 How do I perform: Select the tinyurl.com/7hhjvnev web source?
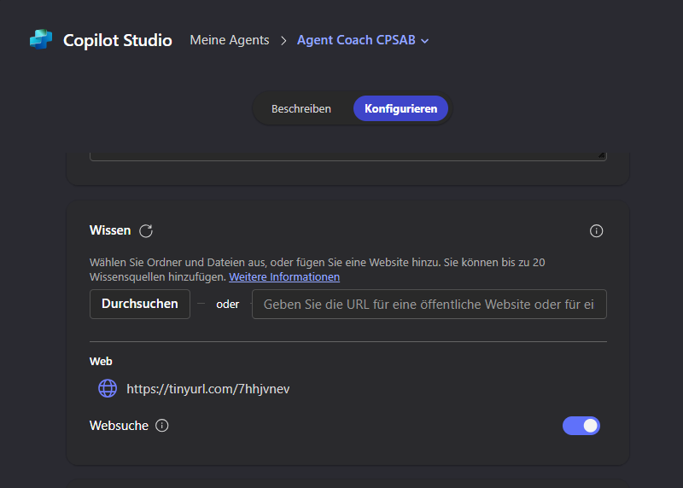[x=207, y=389]
